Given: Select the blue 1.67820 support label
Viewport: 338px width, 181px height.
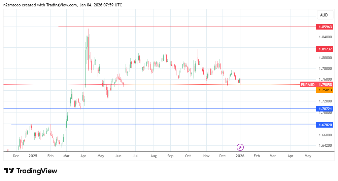Looking at the screenshot, I should [x=325, y=125].
